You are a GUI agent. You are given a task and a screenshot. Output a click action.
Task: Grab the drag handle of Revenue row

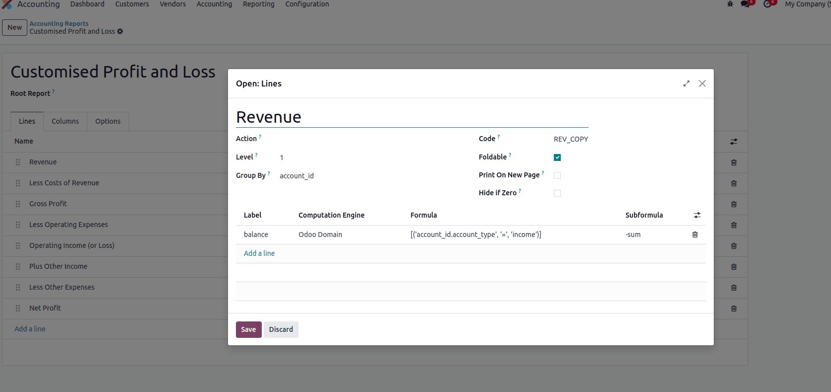[x=18, y=162]
